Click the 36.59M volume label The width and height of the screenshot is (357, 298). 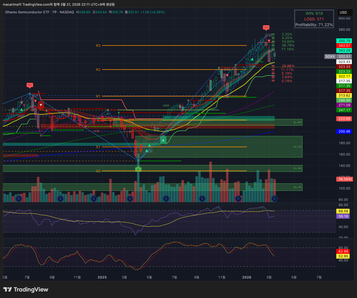coord(345,179)
